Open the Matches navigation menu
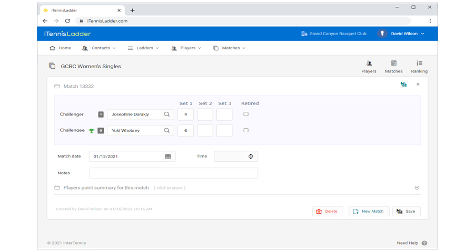 point(230,48)
